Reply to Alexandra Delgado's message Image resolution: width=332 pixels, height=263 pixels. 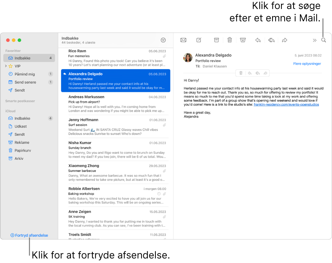(x=258, y=40)
